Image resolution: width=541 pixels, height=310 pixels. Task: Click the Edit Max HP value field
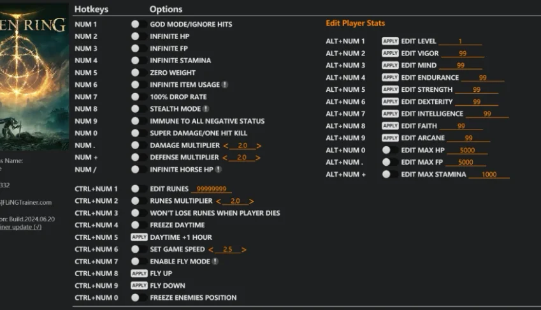coord(467,150)
